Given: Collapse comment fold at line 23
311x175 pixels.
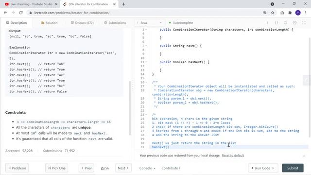Looking at the screenshot, I should [146, 115].
